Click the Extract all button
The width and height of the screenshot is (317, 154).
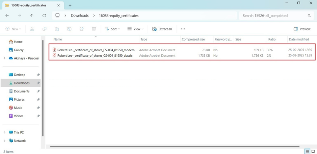pos(162,29)
